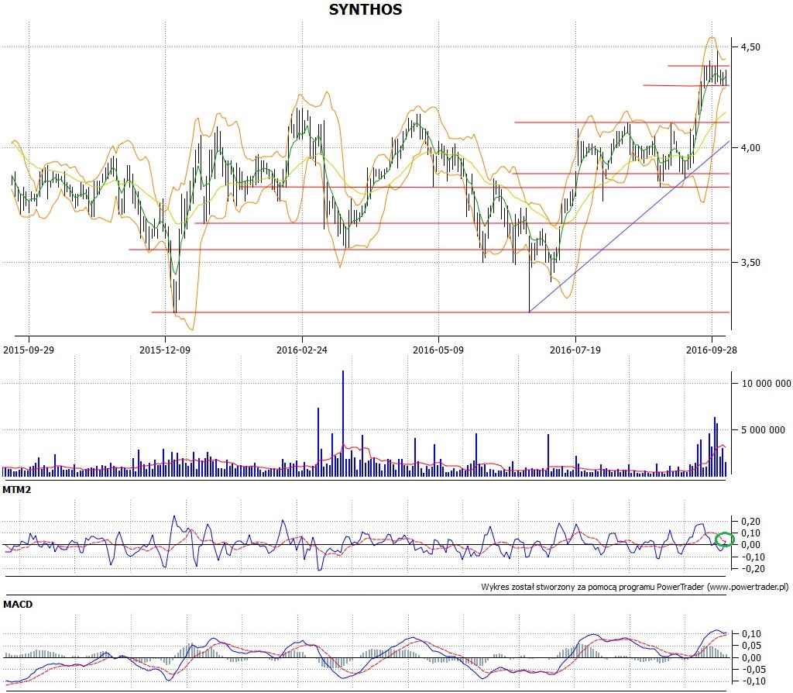This screenshot has width=793, height=693.
Task: Click the MACD indicator heading
Action: [x=18, y=605]
